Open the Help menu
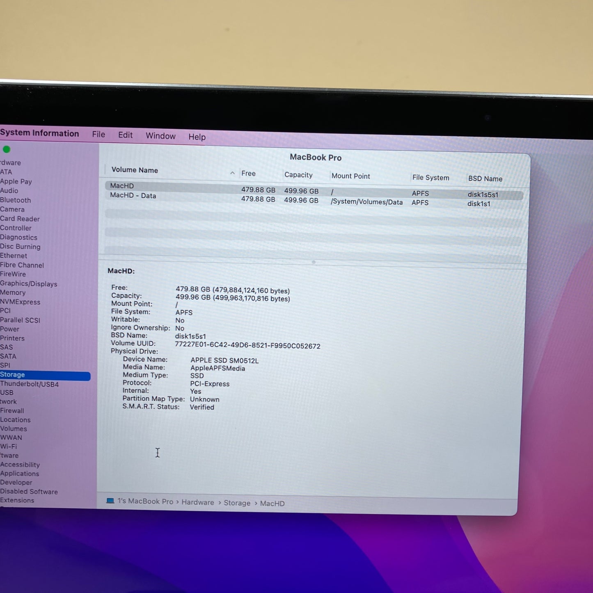This screenshot has height=593, width=593. coord(197,137)
